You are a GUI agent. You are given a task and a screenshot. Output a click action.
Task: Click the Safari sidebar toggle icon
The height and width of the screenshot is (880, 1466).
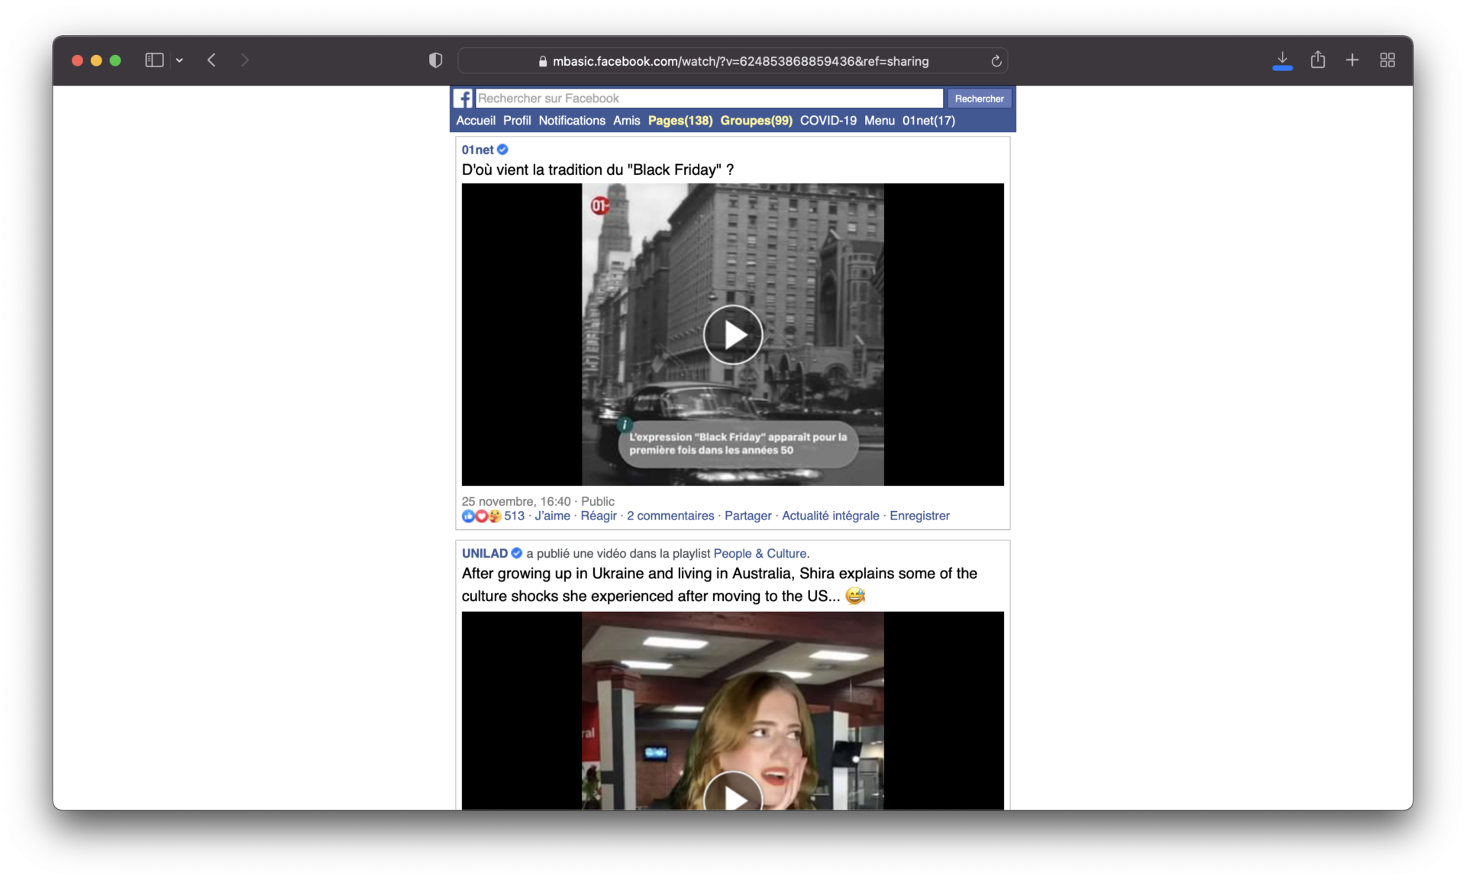coord(154,60)
